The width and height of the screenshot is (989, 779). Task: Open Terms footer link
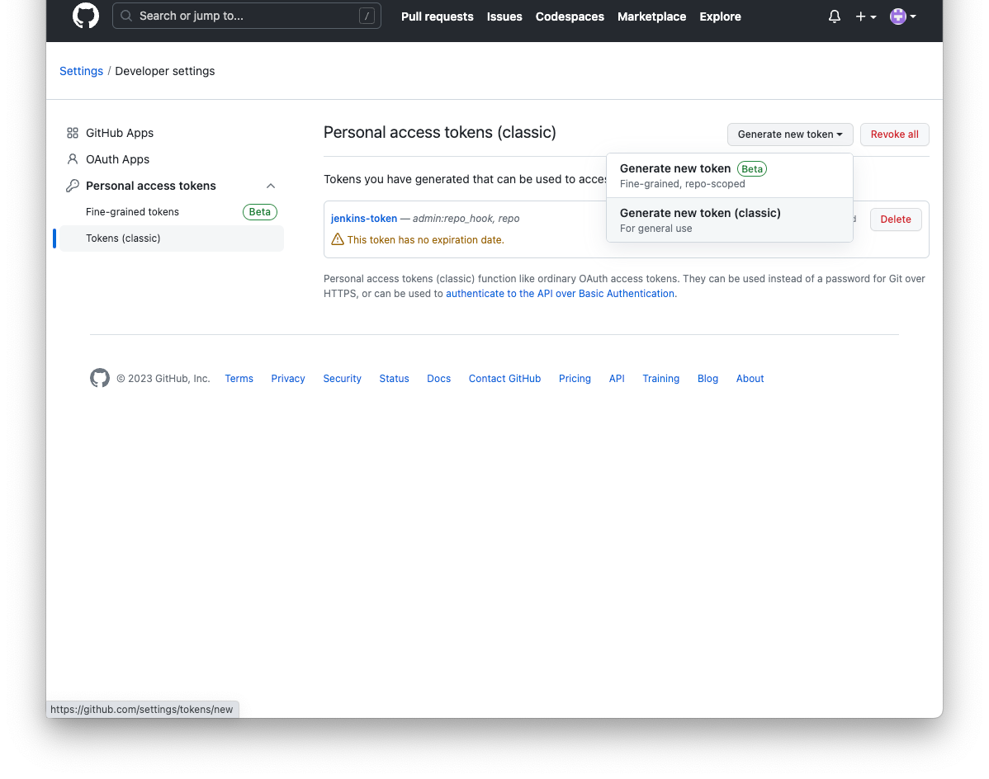[239, 379]
